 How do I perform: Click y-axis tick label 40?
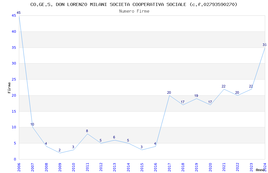click(x=14, y=31)
